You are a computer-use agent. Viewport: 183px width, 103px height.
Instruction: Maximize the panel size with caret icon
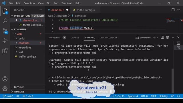tap(173, 37)
